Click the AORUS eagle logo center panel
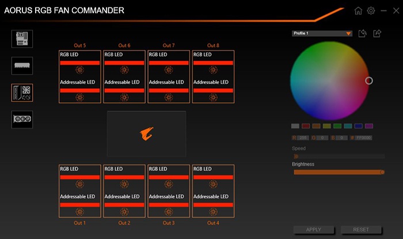The image size is (403, 239). tap(146, 134)
